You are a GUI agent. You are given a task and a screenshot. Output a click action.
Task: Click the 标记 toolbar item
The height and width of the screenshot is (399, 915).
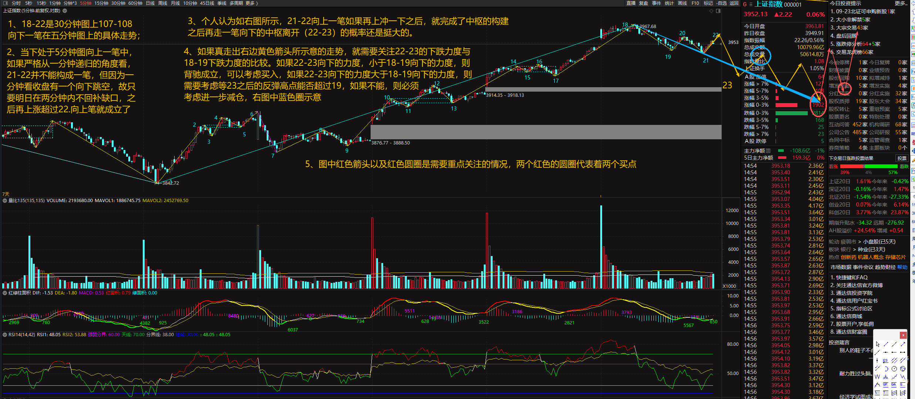pos(708,3)
